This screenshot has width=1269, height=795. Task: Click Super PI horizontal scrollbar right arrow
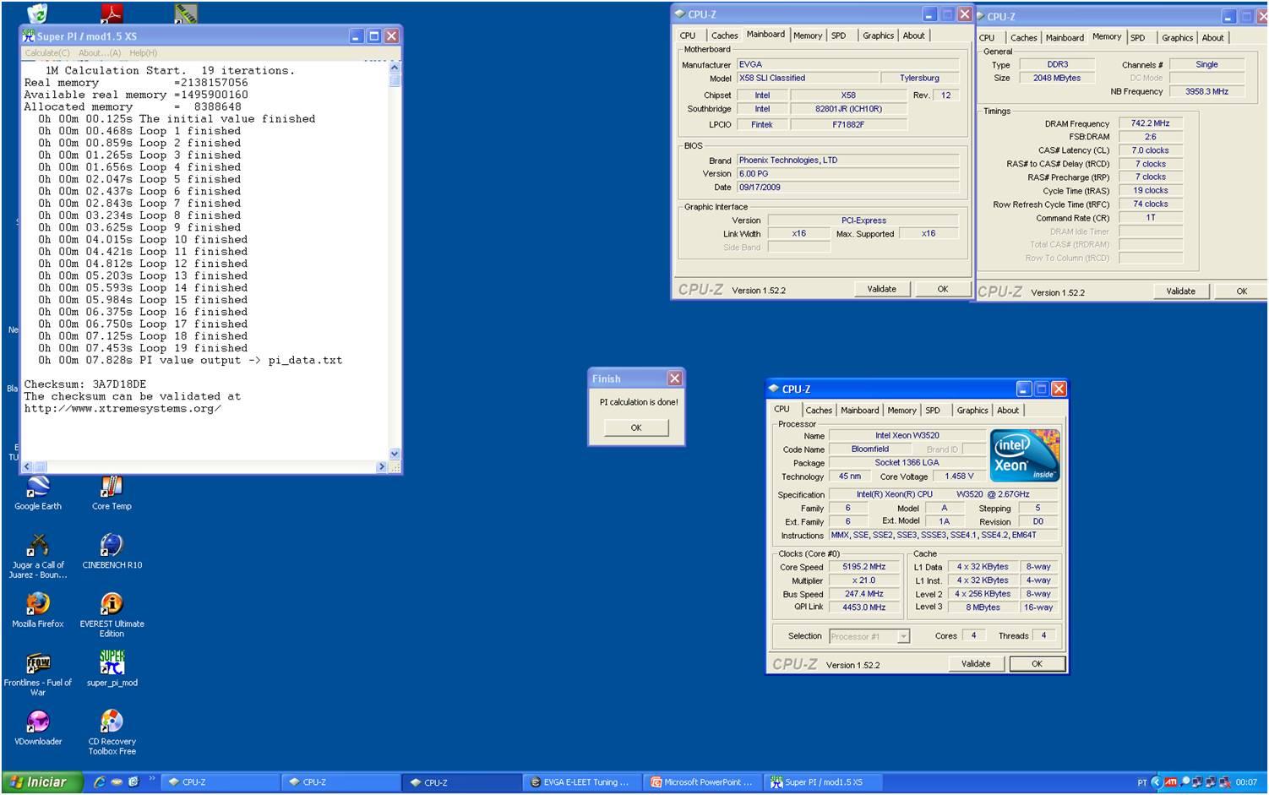[382, 466]
